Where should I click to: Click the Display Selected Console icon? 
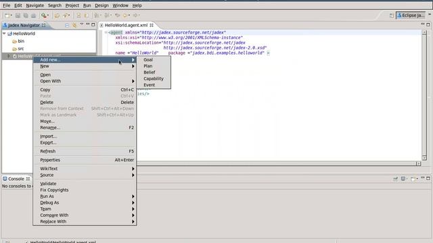click(403, 179)
